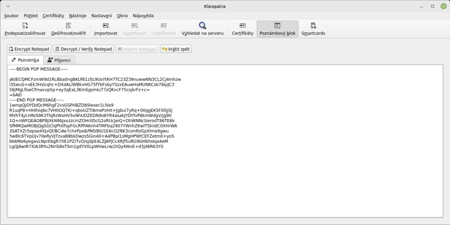The height and width of the screenshot is (225, 450).
Task: Open the Nastavení menu
Action: point(101,16)
